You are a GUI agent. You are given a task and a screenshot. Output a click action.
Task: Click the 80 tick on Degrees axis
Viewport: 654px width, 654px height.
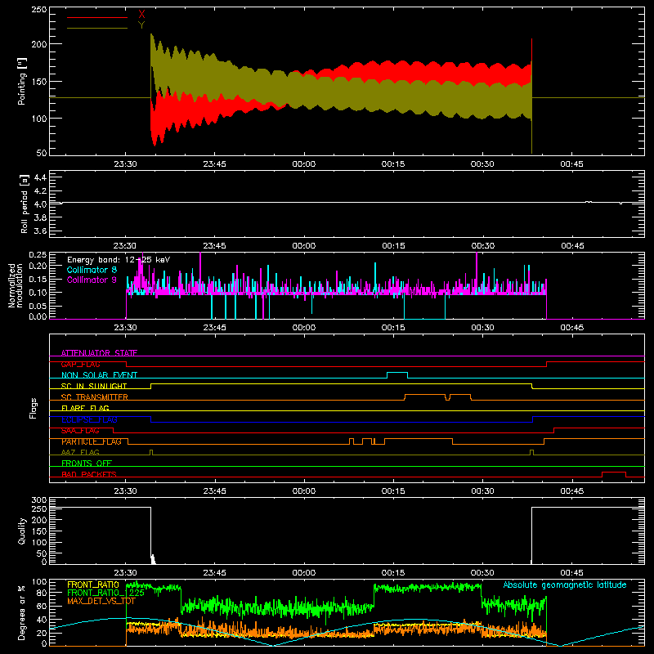42,593
